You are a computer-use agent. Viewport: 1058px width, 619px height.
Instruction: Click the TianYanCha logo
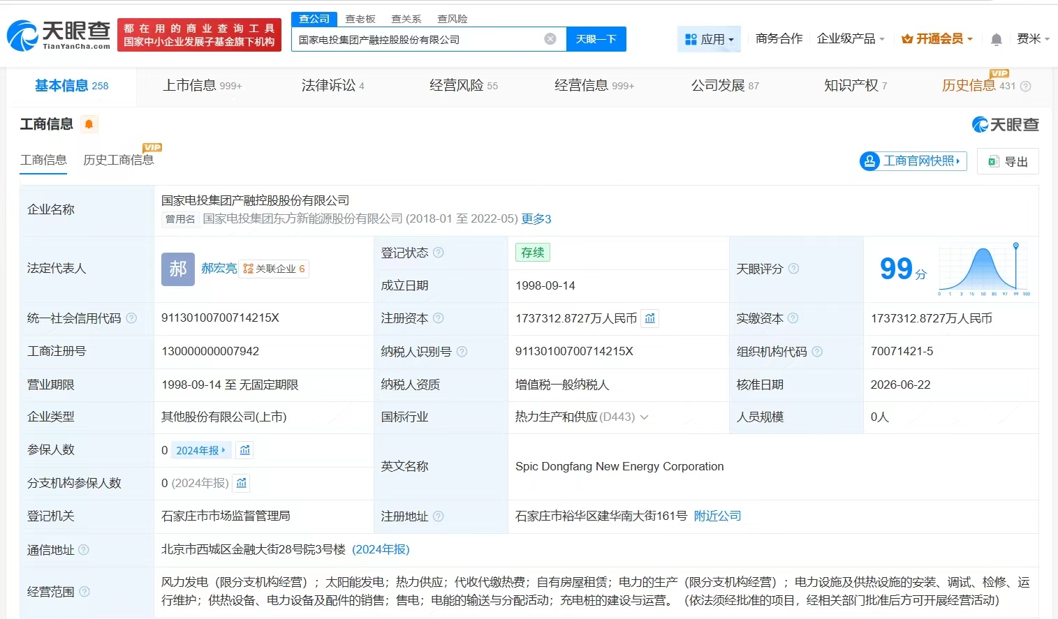(x=59, y=35)
